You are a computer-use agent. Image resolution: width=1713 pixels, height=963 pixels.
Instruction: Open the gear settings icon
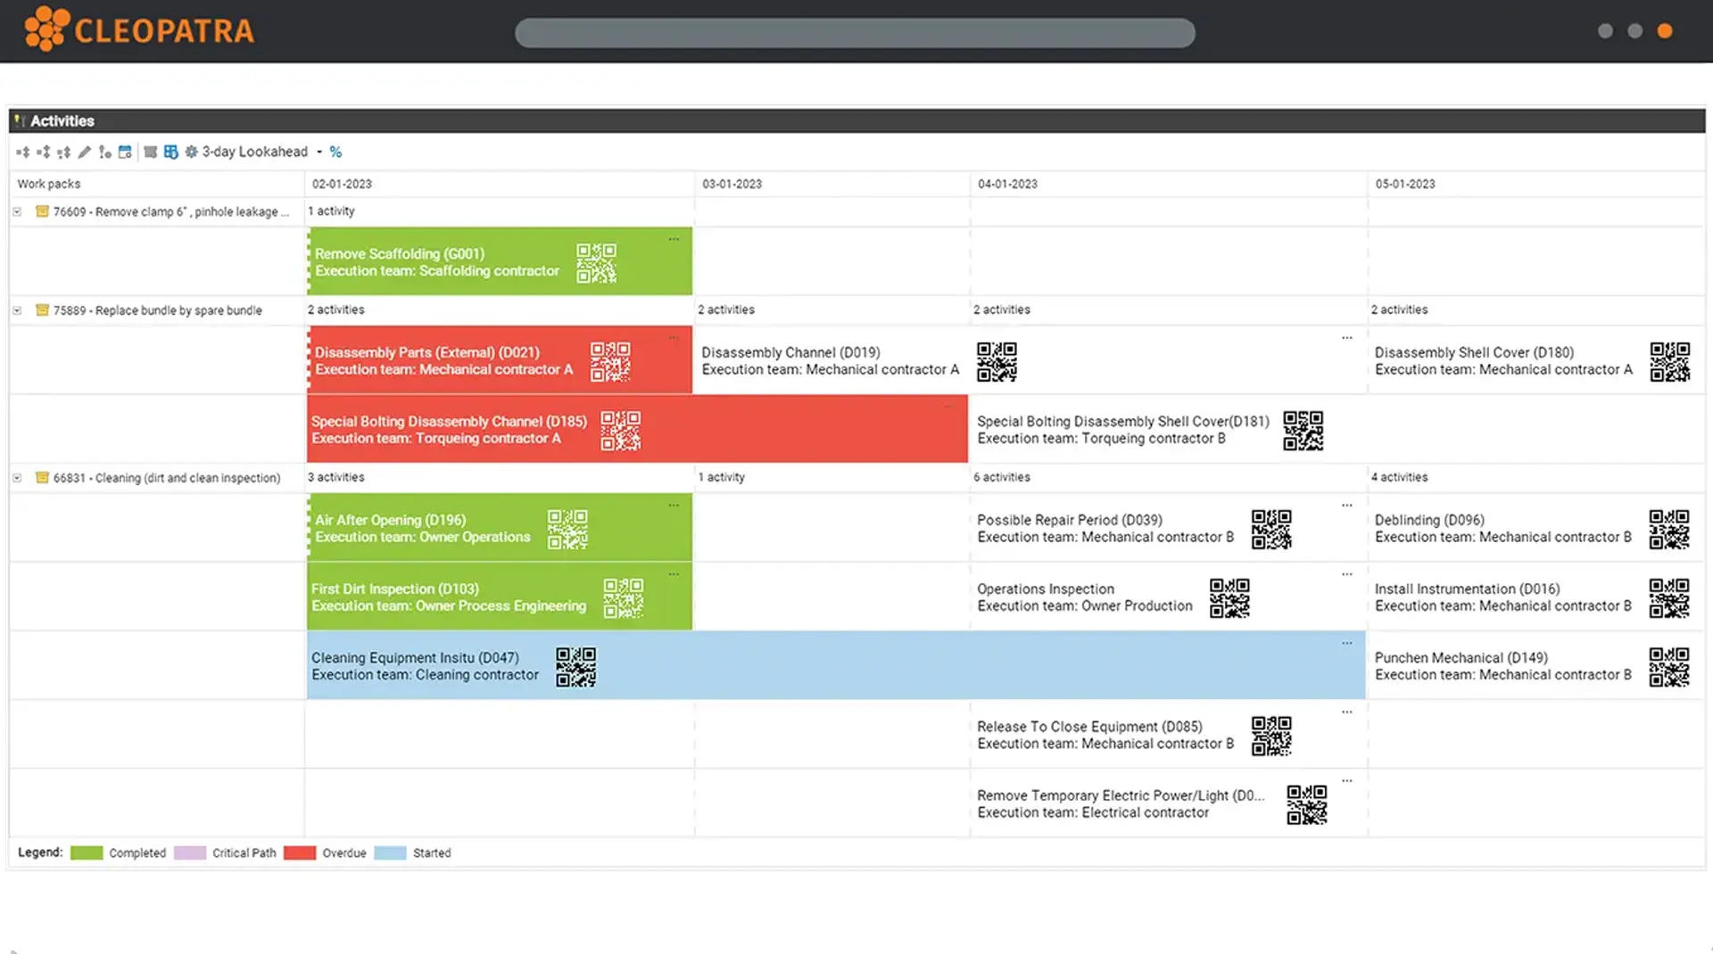click(x=191, y=152)
